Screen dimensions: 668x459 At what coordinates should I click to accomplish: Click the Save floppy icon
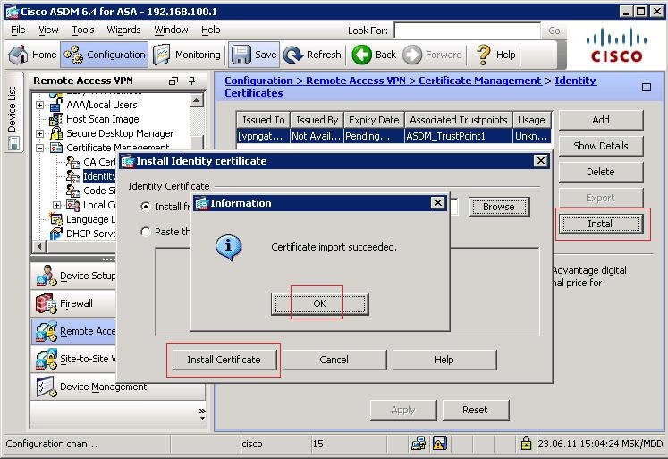tap(241, 55)
